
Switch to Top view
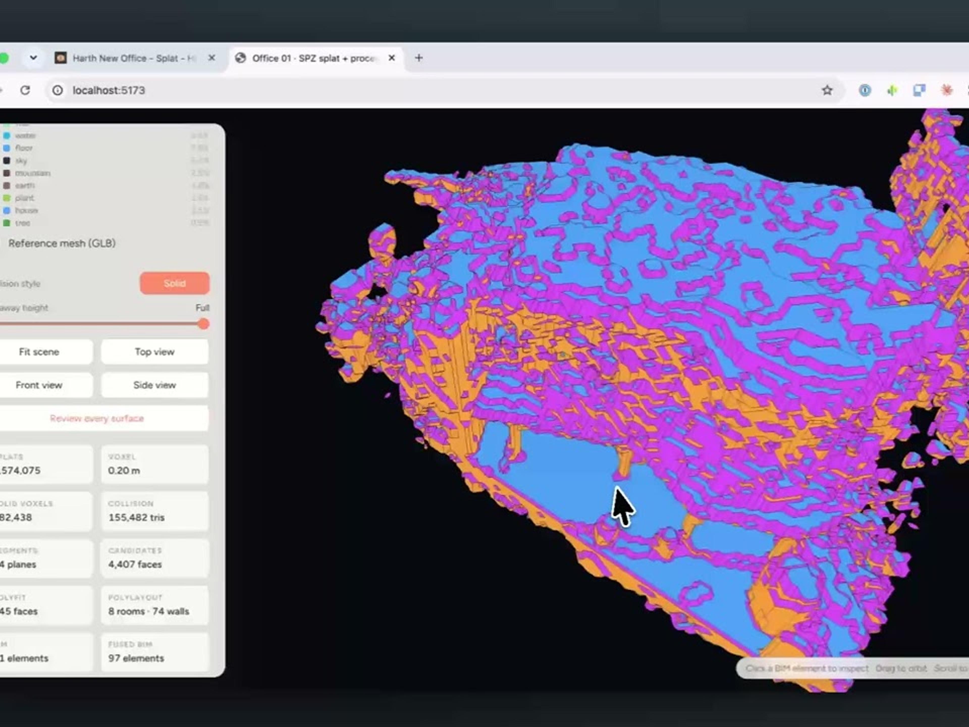155,351
